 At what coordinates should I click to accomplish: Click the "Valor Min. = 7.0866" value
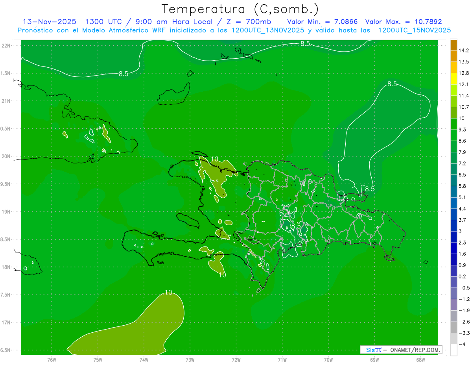pos(323,22)
